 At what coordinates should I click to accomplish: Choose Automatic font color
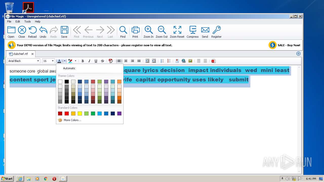[90, 68]
